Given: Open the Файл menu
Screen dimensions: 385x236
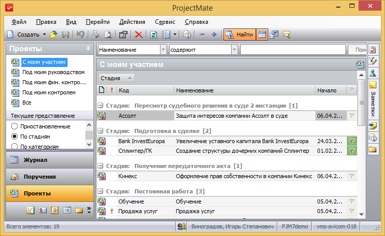Looking at the screenshot, I should click(19, 22).
